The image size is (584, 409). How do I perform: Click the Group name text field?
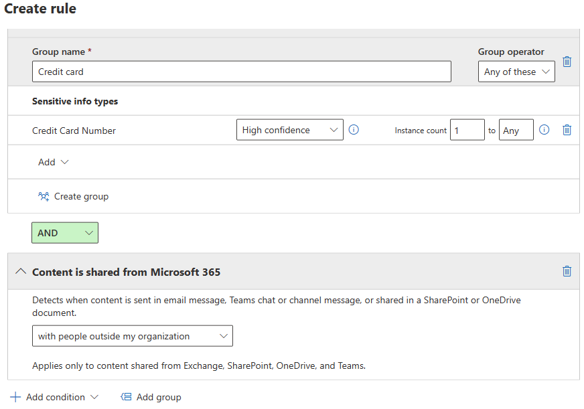(x=241, y=72)
